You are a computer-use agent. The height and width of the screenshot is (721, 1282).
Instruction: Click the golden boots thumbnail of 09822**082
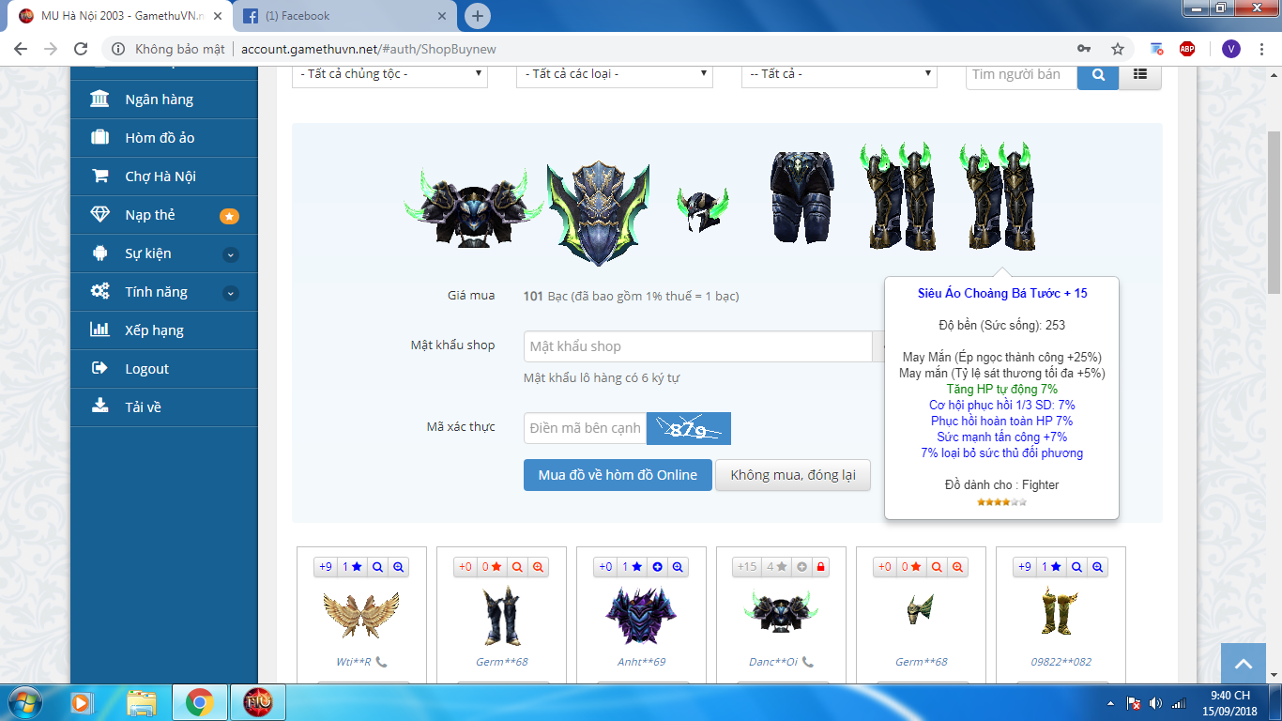coord(1061,611)
